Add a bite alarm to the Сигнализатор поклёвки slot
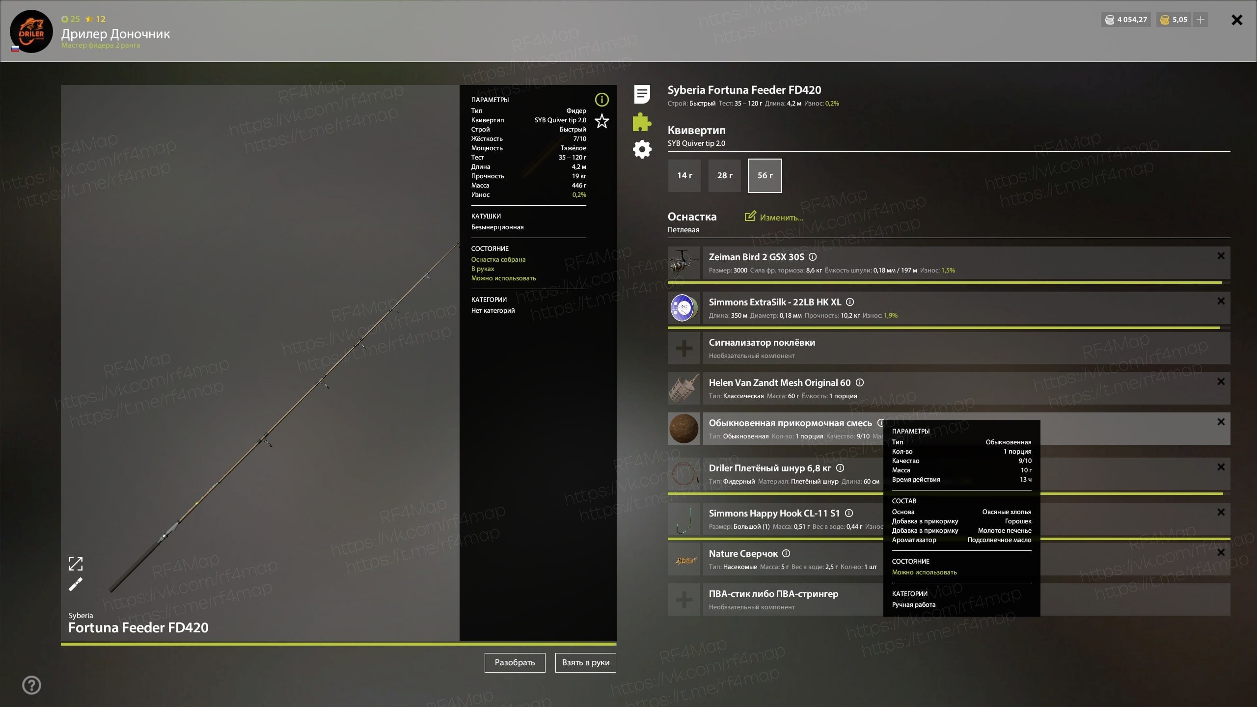The image size is (1257, 707). pos(684,348)
